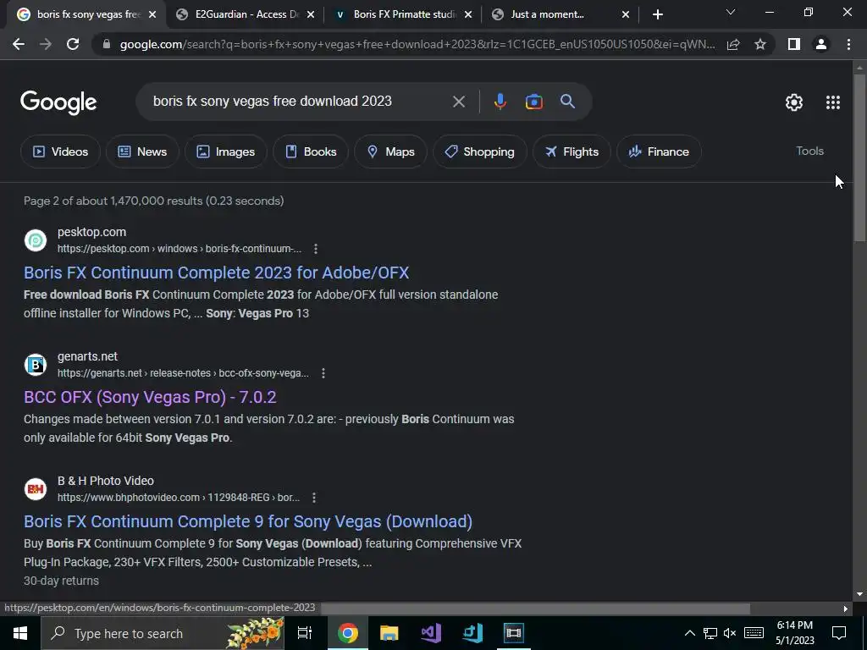Clear the search query text

(x=458, y=102)
